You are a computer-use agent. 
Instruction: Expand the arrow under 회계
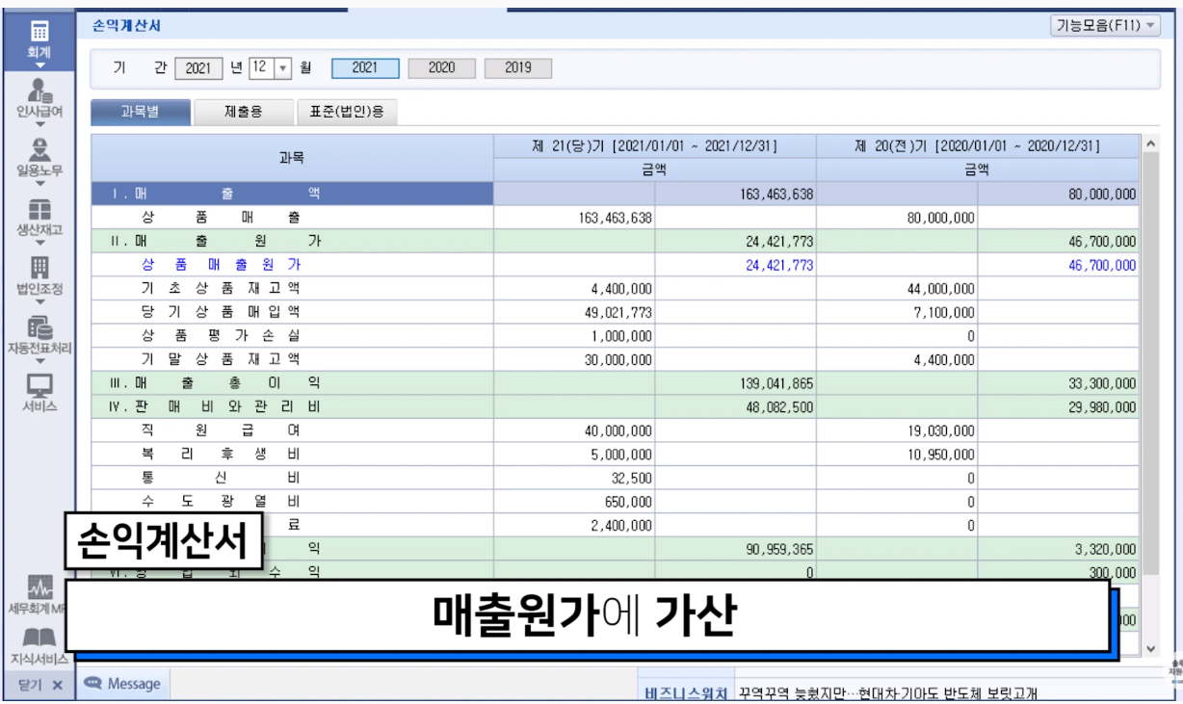(x=39, y=65)
